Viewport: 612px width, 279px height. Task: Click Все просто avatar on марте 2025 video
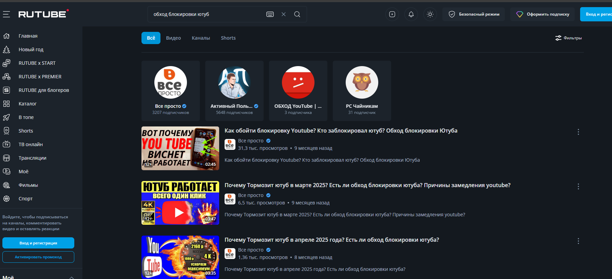click(230, 199)
